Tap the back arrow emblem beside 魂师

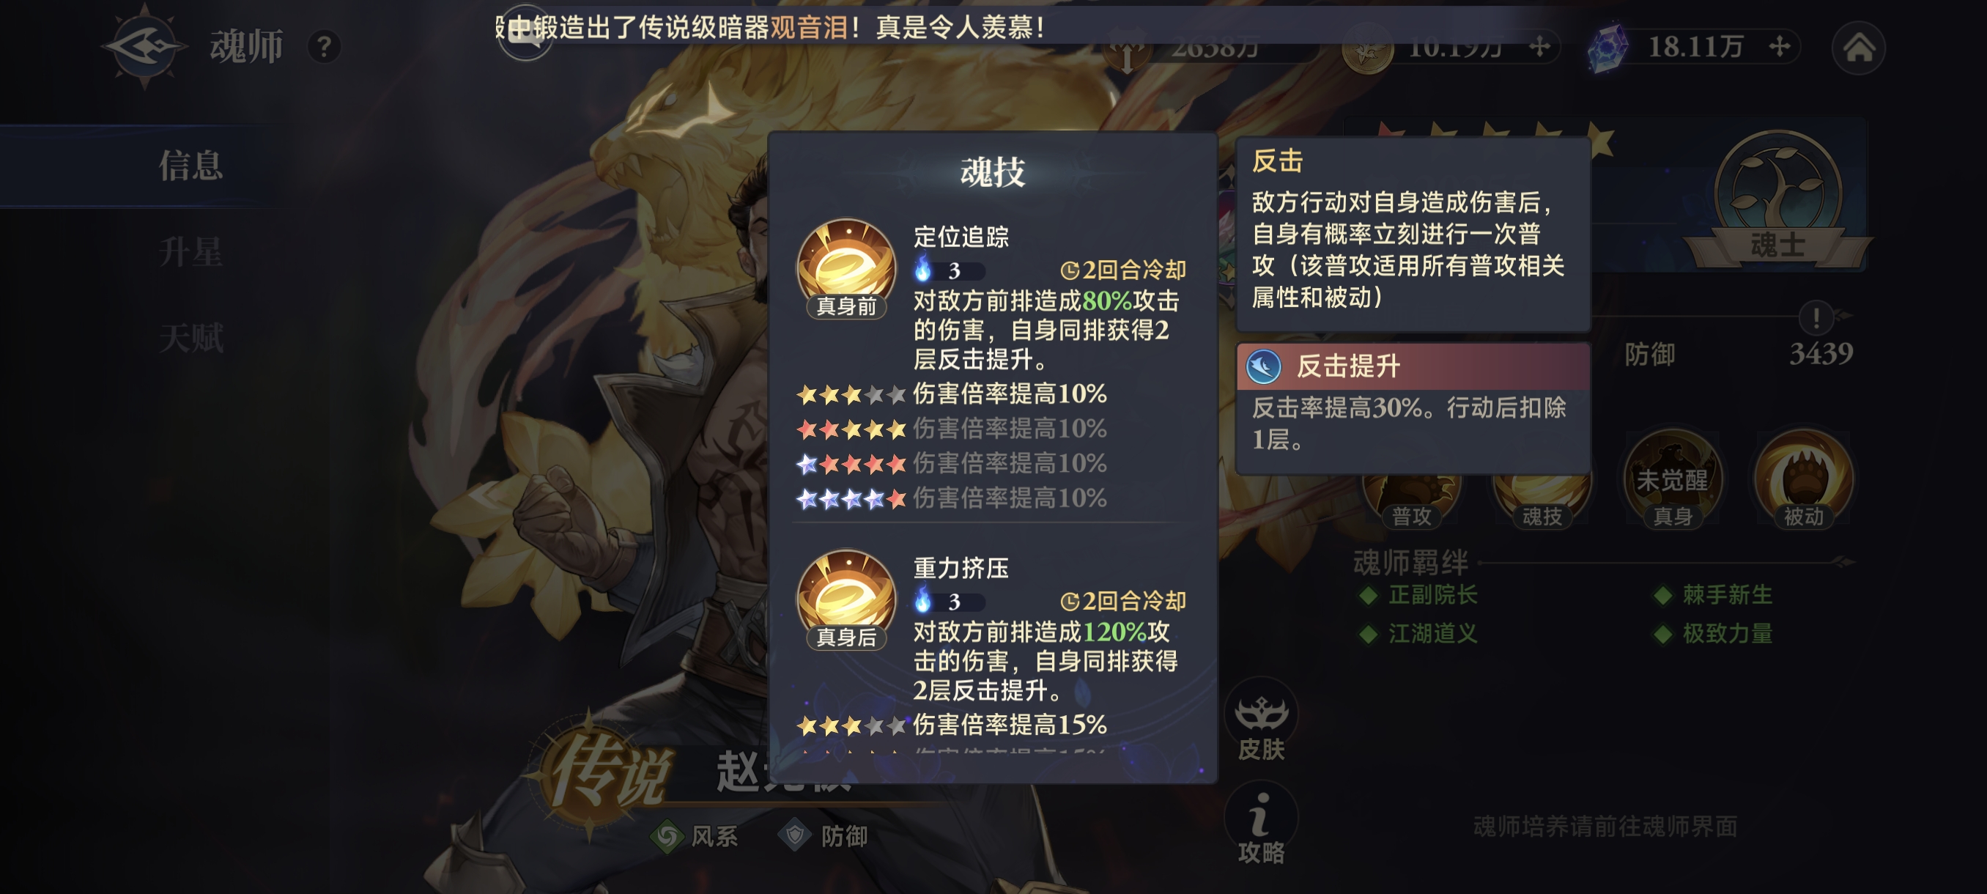[144, 47]
